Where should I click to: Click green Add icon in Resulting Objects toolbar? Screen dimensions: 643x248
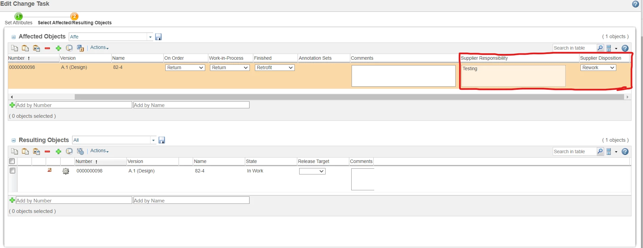(x=58, y=151)
